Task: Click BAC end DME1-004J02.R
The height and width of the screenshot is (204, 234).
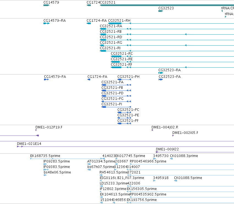Action: pyautogui.click(x=165, y=127)
